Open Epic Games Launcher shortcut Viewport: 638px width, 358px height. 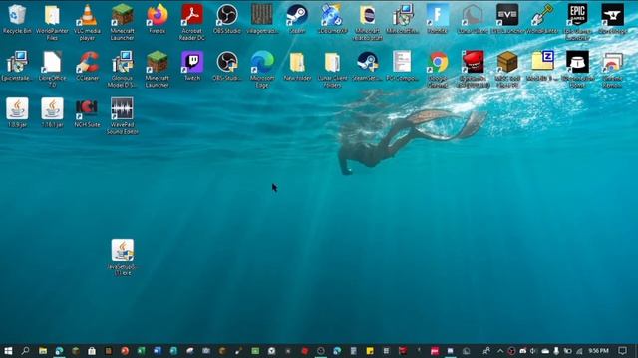pos(577,22)
